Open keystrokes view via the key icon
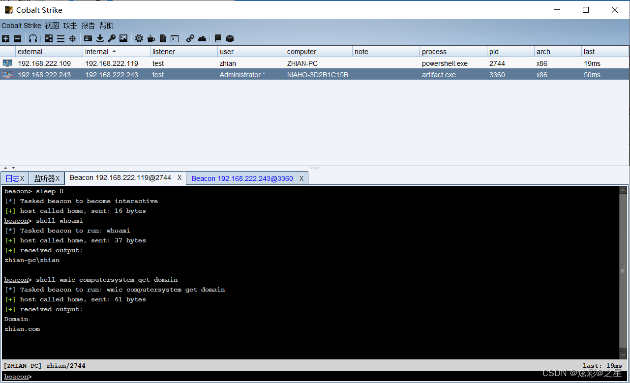 pos(112,38)
